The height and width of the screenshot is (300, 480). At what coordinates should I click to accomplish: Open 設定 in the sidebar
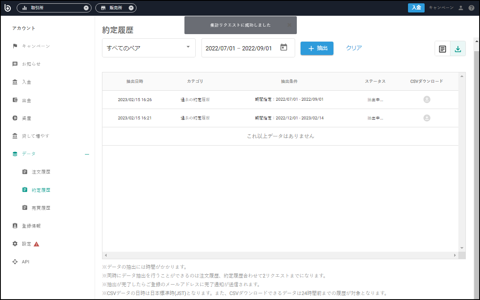[x=26, y=244]
